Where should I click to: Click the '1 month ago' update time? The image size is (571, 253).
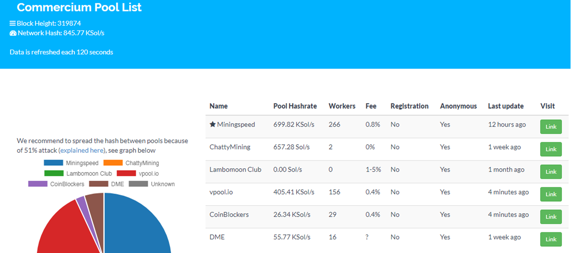click(507, 170)
